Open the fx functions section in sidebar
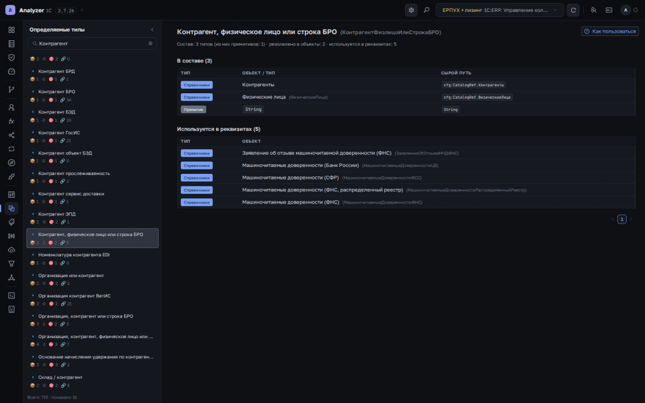The image size is (645, 403). point(11,122)
